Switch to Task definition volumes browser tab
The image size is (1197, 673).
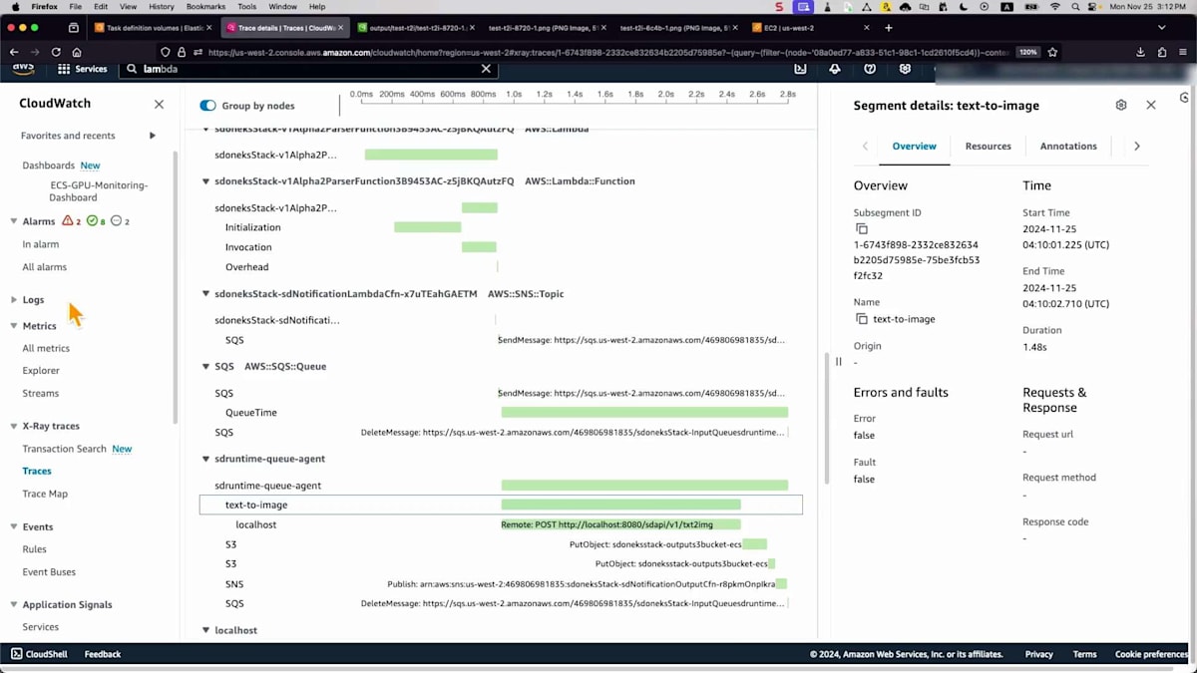(152, 28)
